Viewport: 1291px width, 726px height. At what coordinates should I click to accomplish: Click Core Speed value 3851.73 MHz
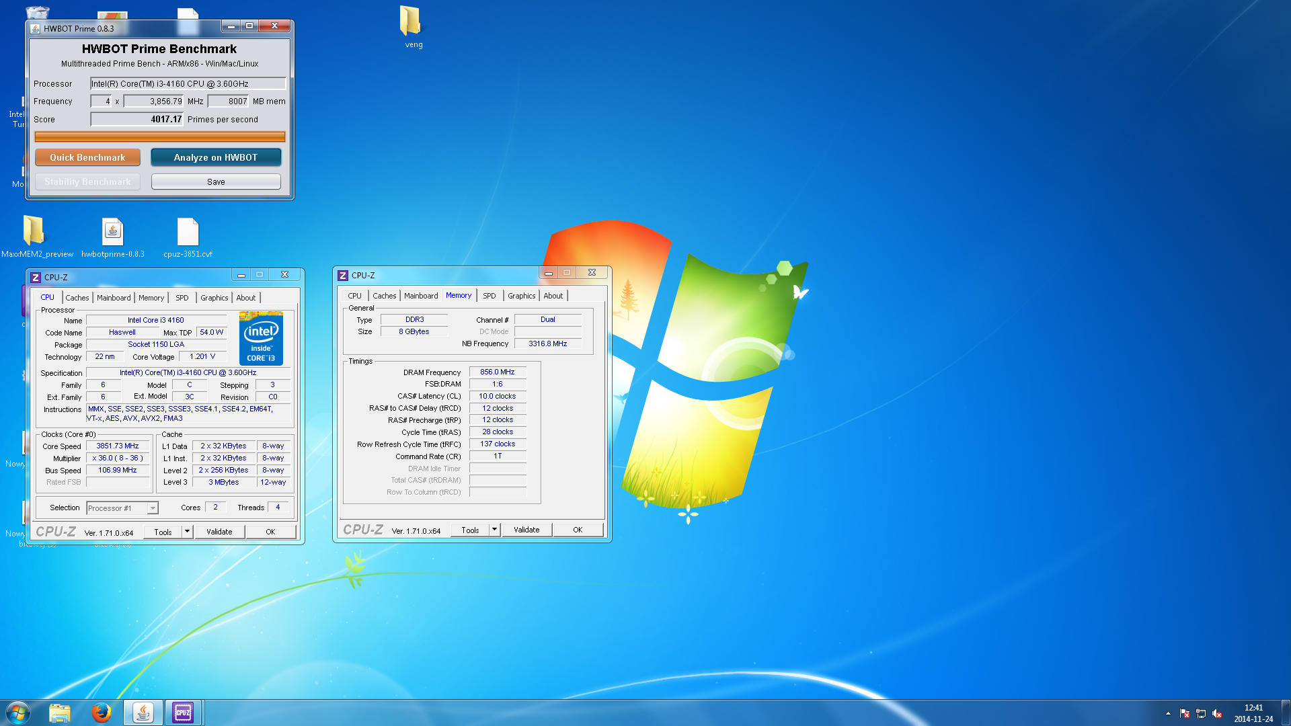point(118,446)
